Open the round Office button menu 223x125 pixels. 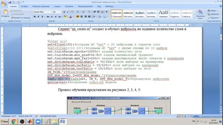[x=4, y=4]
